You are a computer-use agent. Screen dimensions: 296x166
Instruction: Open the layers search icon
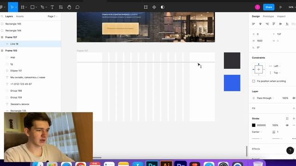coord(2,17)
